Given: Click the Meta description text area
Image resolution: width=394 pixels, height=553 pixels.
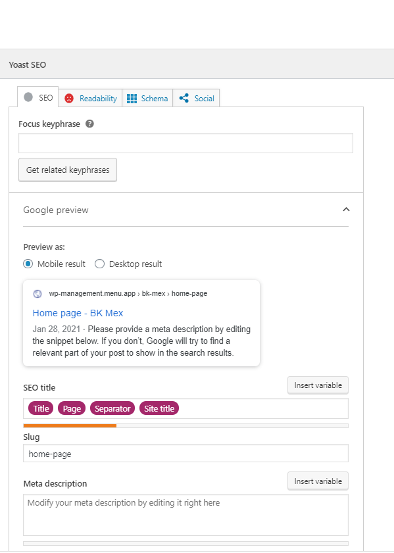Looking at the screenshot, I should click(185, 515).
